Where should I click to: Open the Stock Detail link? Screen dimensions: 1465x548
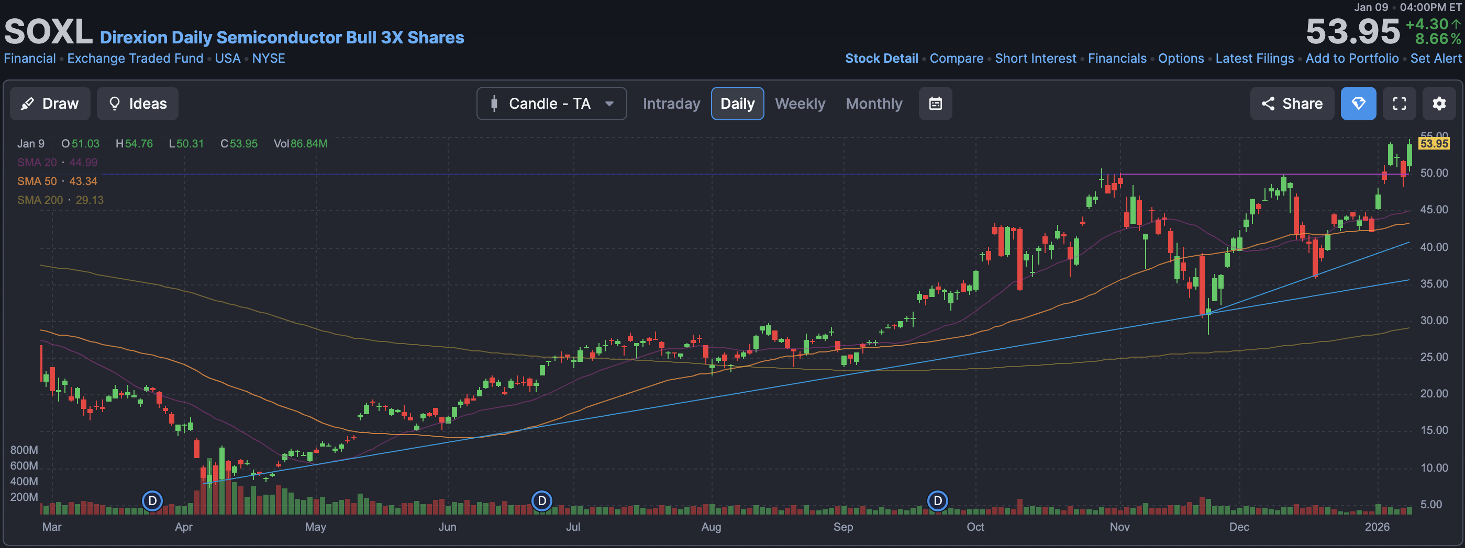(882, 59)
